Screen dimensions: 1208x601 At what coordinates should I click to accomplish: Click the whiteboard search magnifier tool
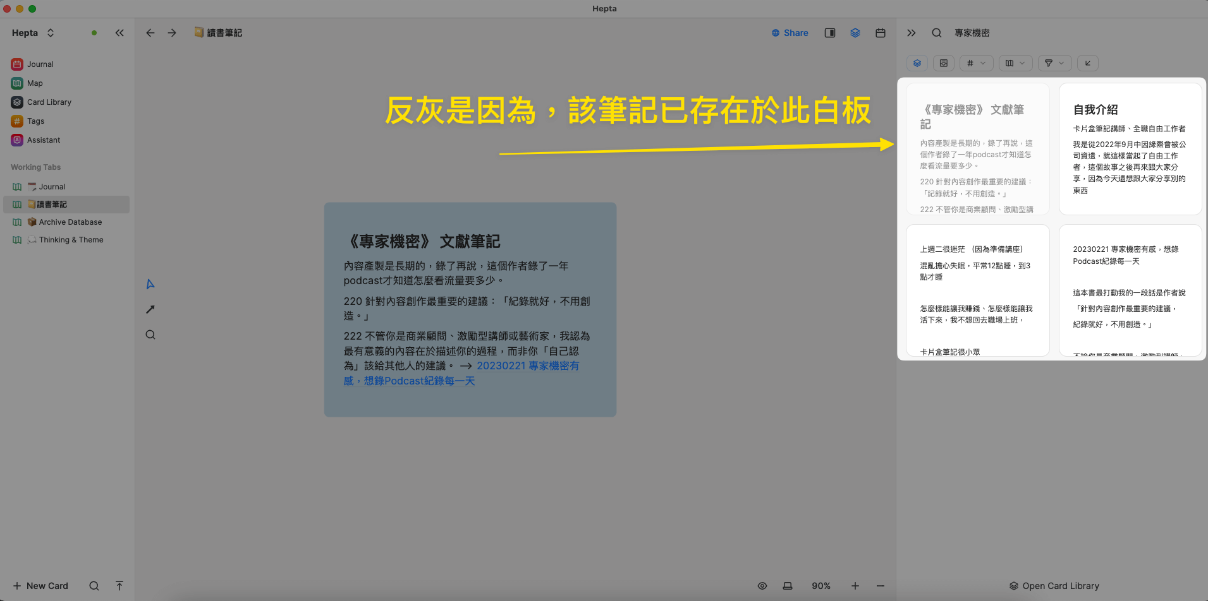coord(150,335)
